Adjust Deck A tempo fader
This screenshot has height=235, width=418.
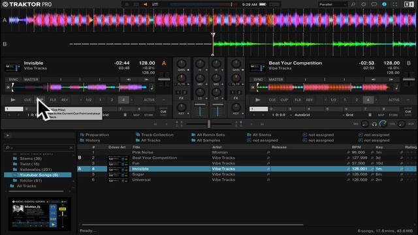tap(164, 80)
